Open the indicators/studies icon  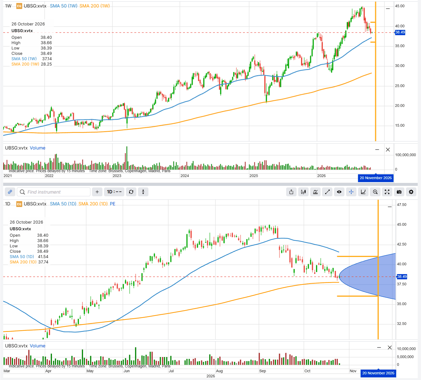(316, 192)
